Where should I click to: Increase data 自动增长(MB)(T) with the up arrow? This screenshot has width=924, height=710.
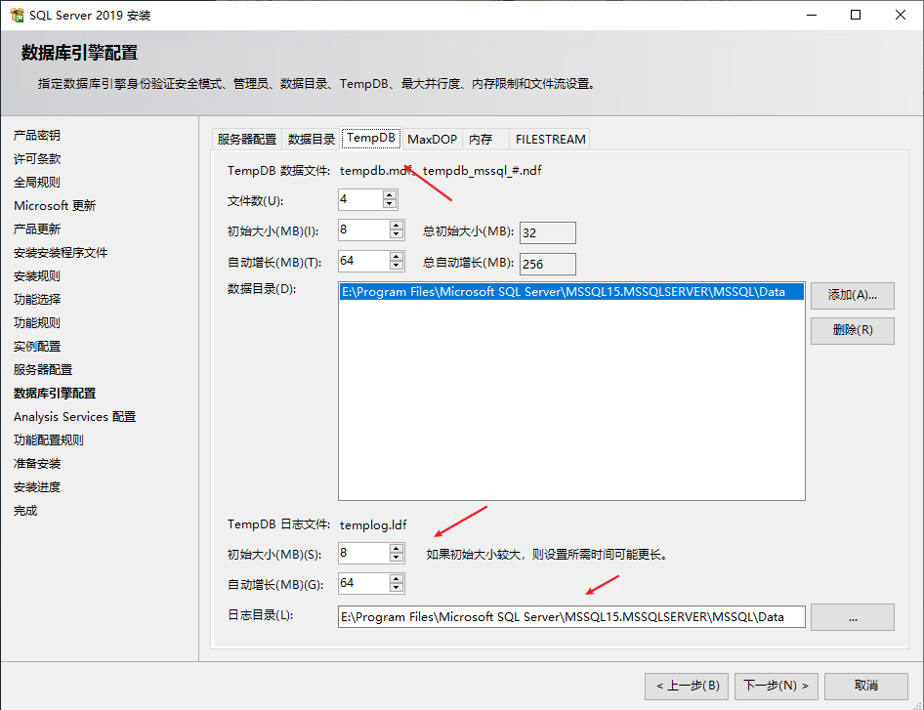pos(397,256)
